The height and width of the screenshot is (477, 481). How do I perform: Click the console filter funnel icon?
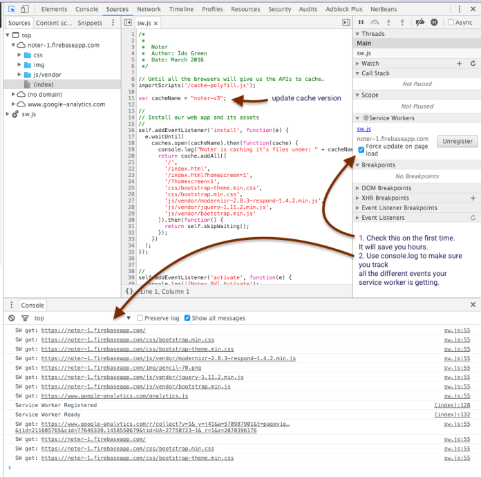pyautogui.click(x=25, y=318)
